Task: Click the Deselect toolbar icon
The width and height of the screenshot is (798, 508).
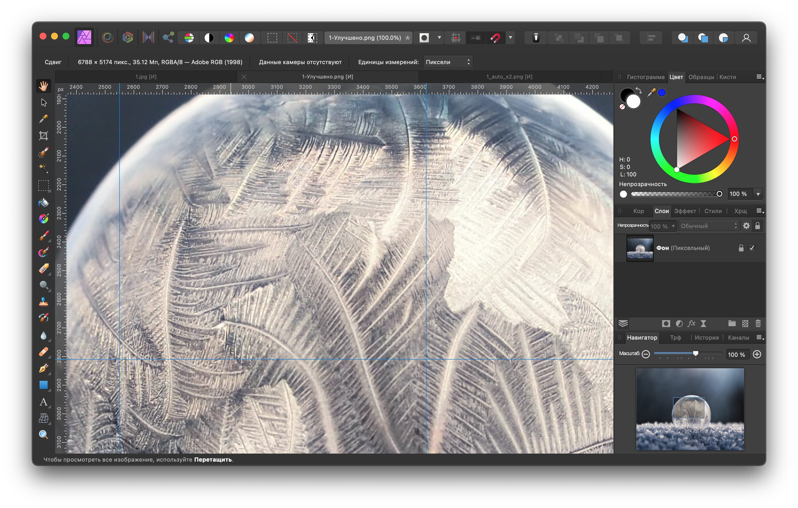Action: 292,38
